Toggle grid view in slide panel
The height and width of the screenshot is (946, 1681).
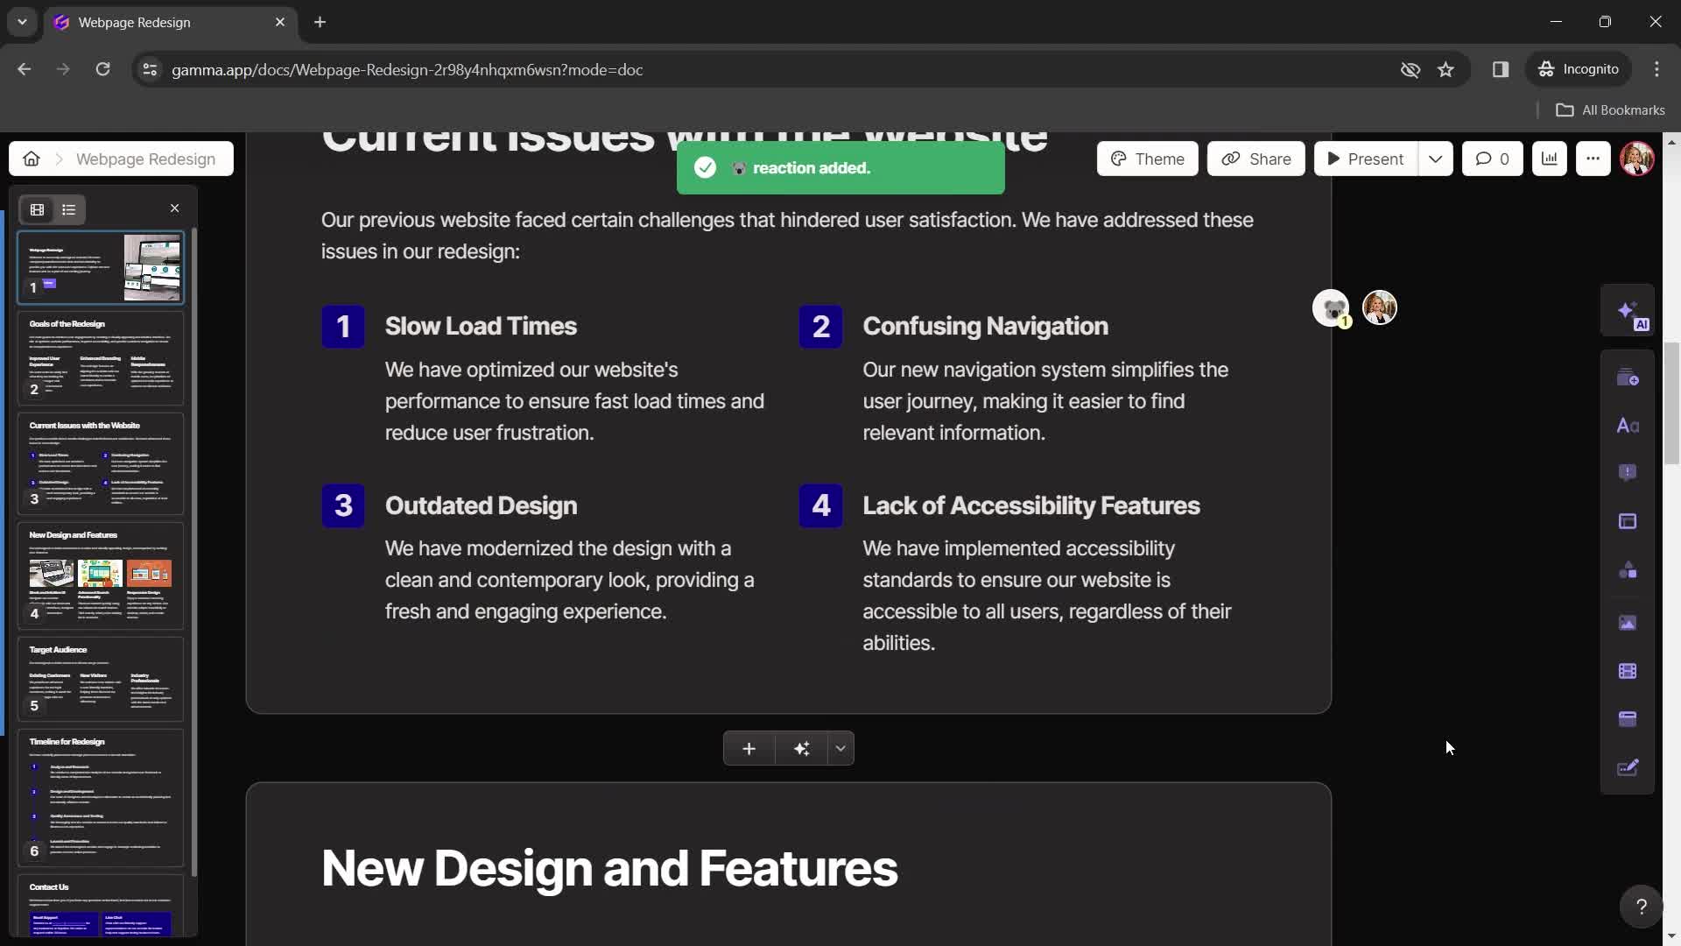(37, 209)
